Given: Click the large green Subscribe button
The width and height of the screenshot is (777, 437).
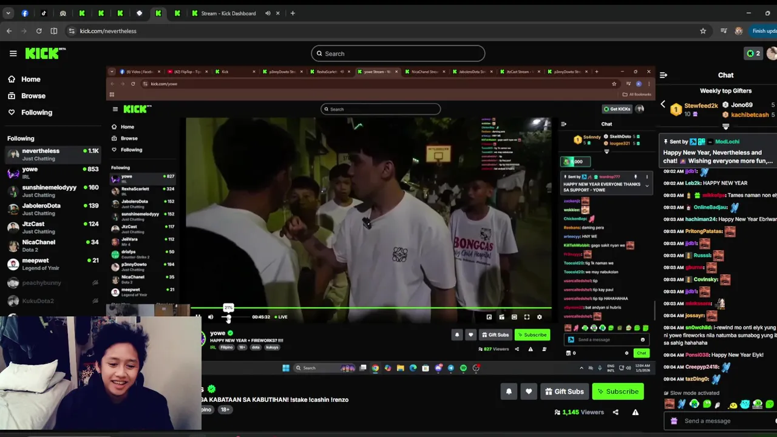Looking at the screenshot, I should [x=617, y=391].
